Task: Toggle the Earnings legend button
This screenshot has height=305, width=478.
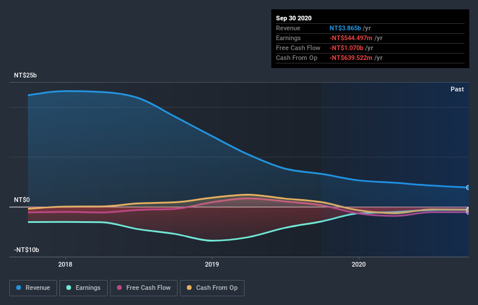Action: click(x=83, y=288)
